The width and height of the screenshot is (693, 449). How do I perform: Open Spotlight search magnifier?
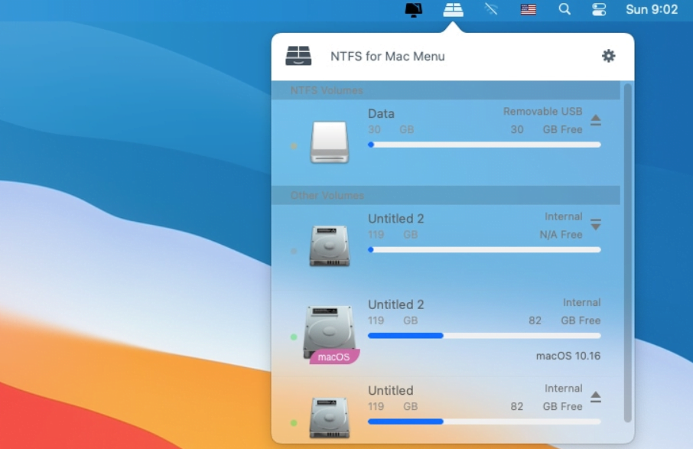[564, 9]
